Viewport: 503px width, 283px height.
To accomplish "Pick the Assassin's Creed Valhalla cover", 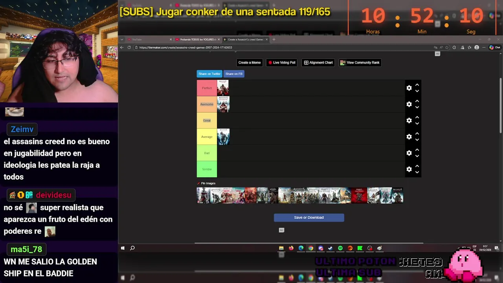I will 325,195.
